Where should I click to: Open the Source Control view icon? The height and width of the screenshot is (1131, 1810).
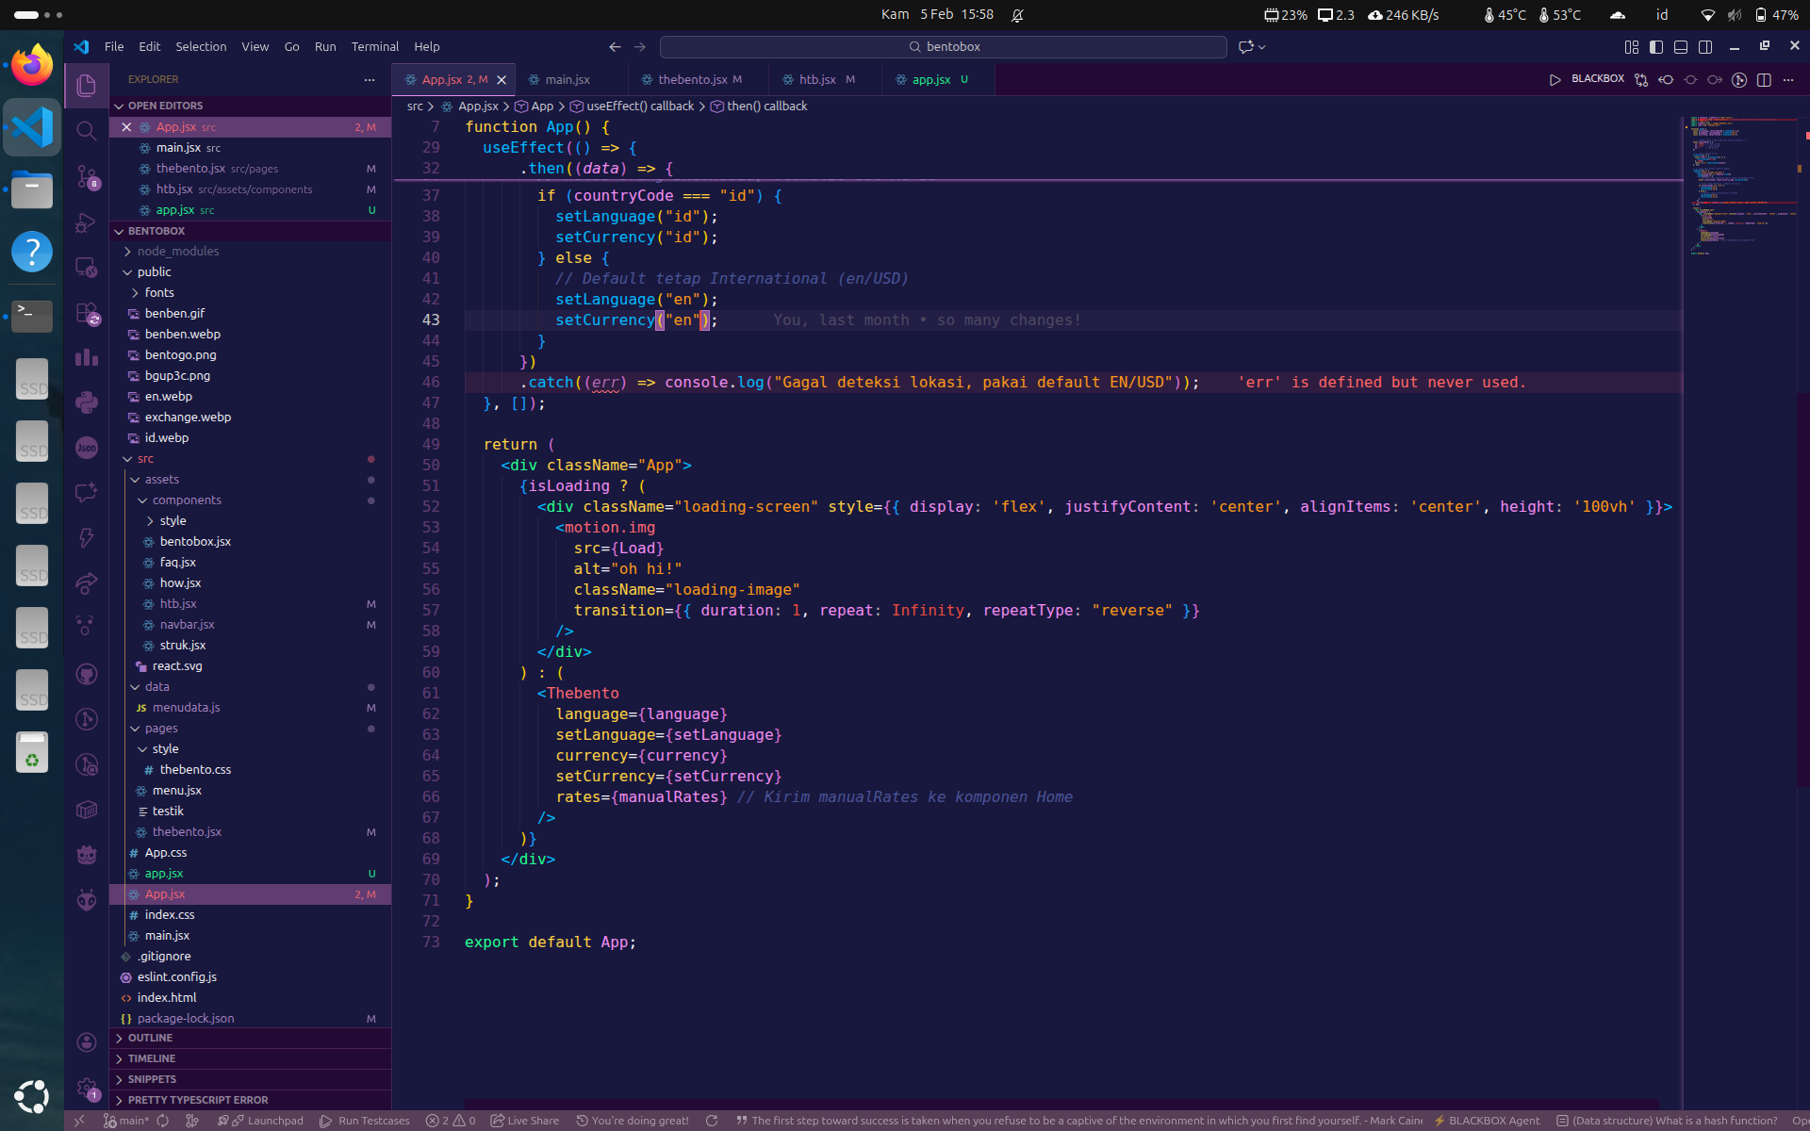(x=86, y=176)
